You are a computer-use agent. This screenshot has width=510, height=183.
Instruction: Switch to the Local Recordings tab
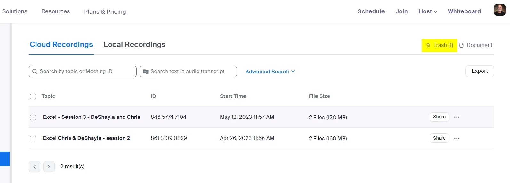(x=134, y=45)
